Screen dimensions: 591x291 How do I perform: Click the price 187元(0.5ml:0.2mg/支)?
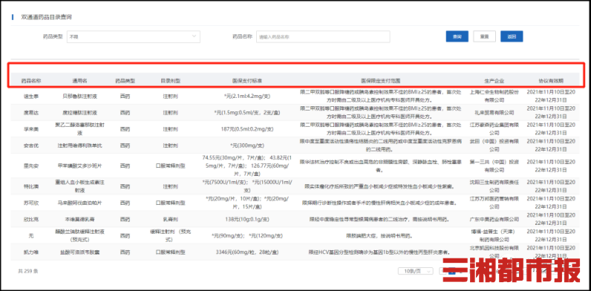[247, 129]
